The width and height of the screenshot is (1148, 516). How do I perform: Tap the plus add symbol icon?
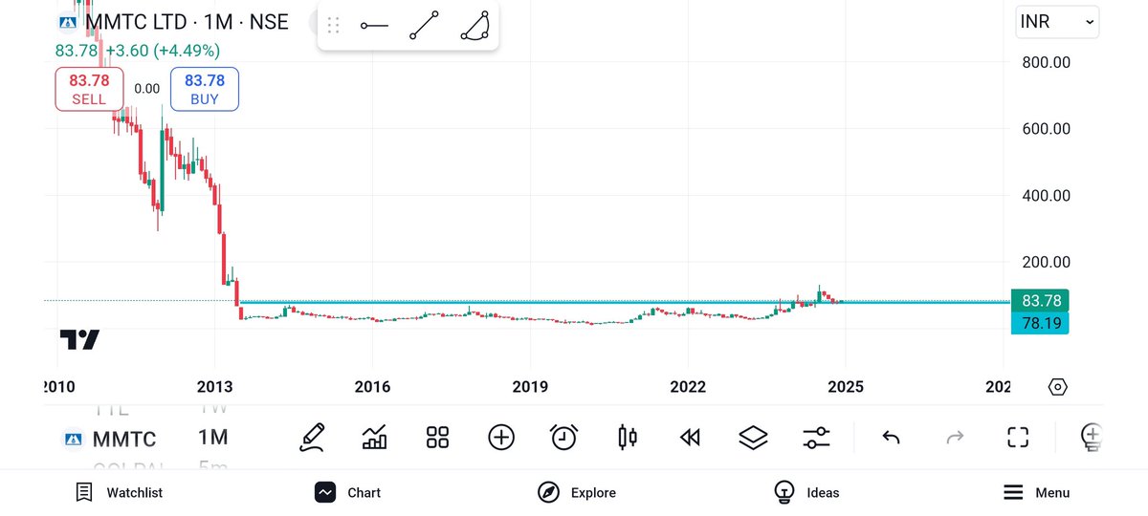click(x=501, y=438)
